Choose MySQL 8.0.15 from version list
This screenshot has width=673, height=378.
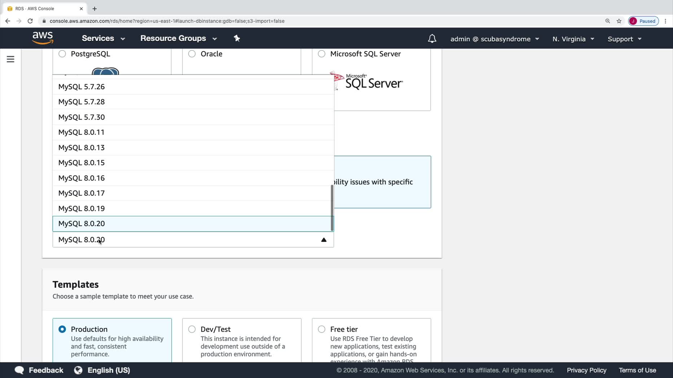tap(193, 163)
